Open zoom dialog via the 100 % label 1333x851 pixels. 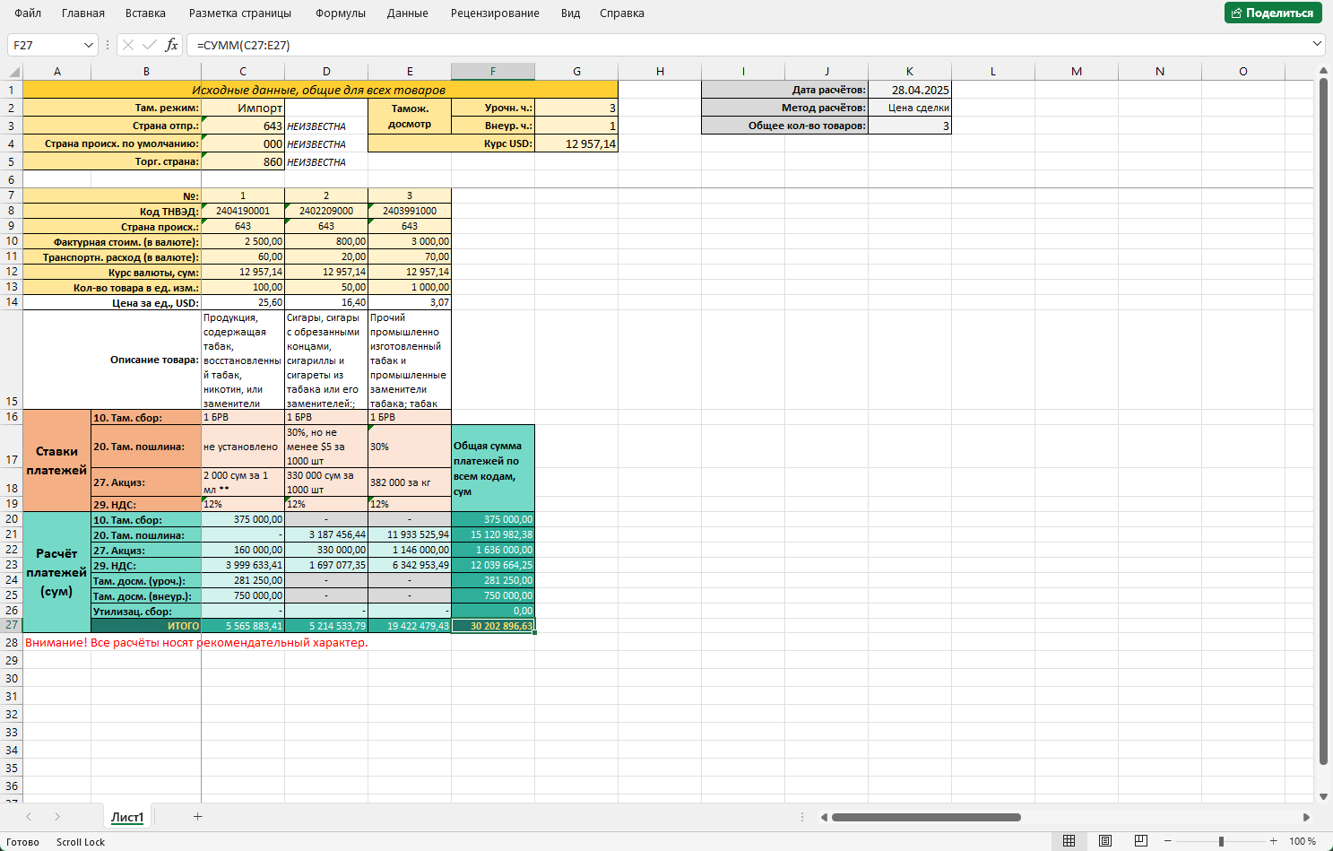coord(1302,841)
